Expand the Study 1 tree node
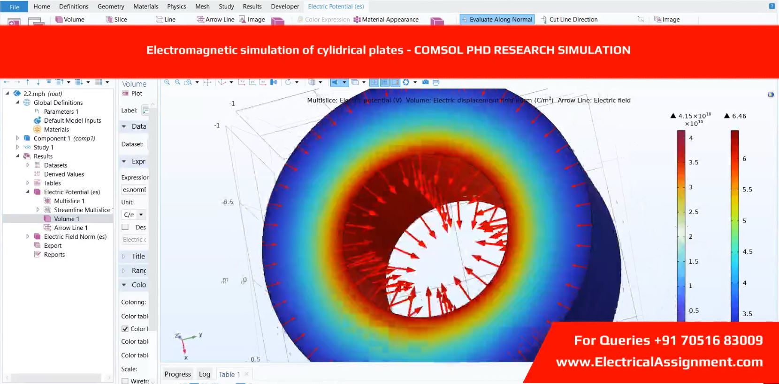 (18, 147)
